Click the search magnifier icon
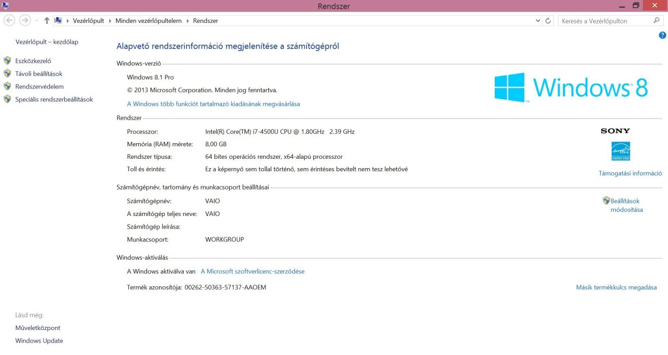668x355 pixels. (x=657, y=21)
